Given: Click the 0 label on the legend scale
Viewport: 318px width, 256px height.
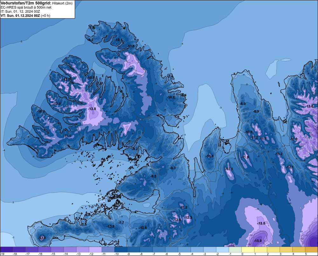Looking at the screenshot, I should pyautogui.click(x=242, y=254).
